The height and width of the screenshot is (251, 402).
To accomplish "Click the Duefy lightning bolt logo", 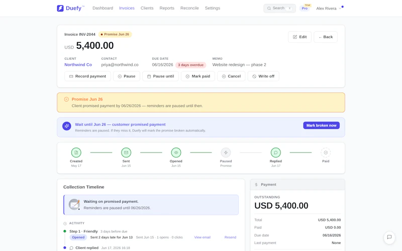I will (60, 8).
